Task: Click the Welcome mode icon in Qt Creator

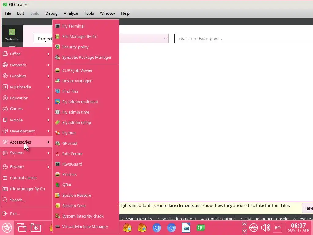Action: [12, 34]
